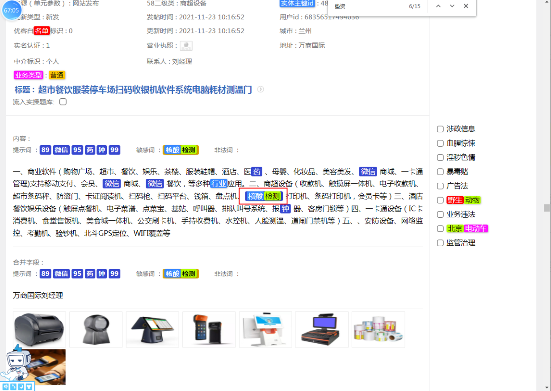
Task: Open the white touchscreen kiosk thumbnail
Action: [x=265, y=330]
